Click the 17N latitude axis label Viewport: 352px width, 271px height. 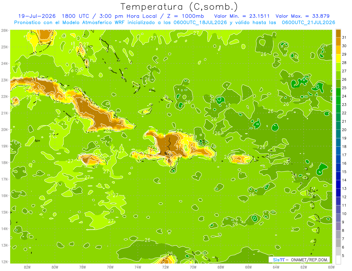click(4, 179)
